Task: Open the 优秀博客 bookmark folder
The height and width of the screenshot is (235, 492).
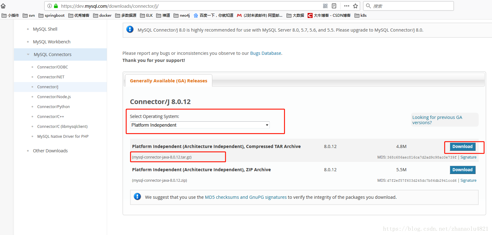Action: (x=79, y=15)
